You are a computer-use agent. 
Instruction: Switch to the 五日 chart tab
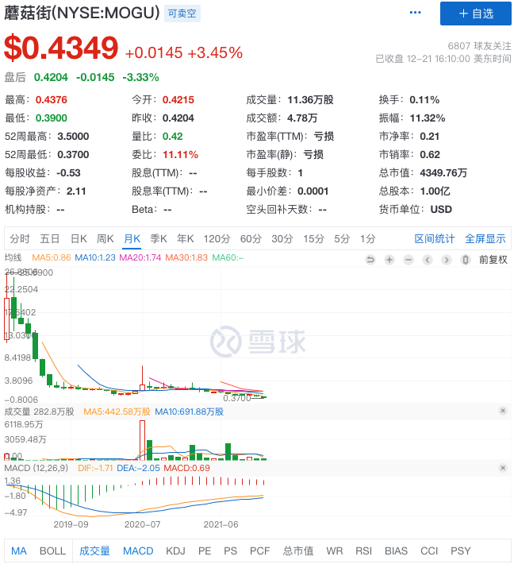point(49,239)
